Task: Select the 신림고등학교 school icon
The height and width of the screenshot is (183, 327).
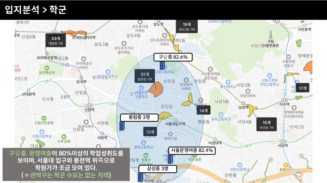Action: point(42,131)
